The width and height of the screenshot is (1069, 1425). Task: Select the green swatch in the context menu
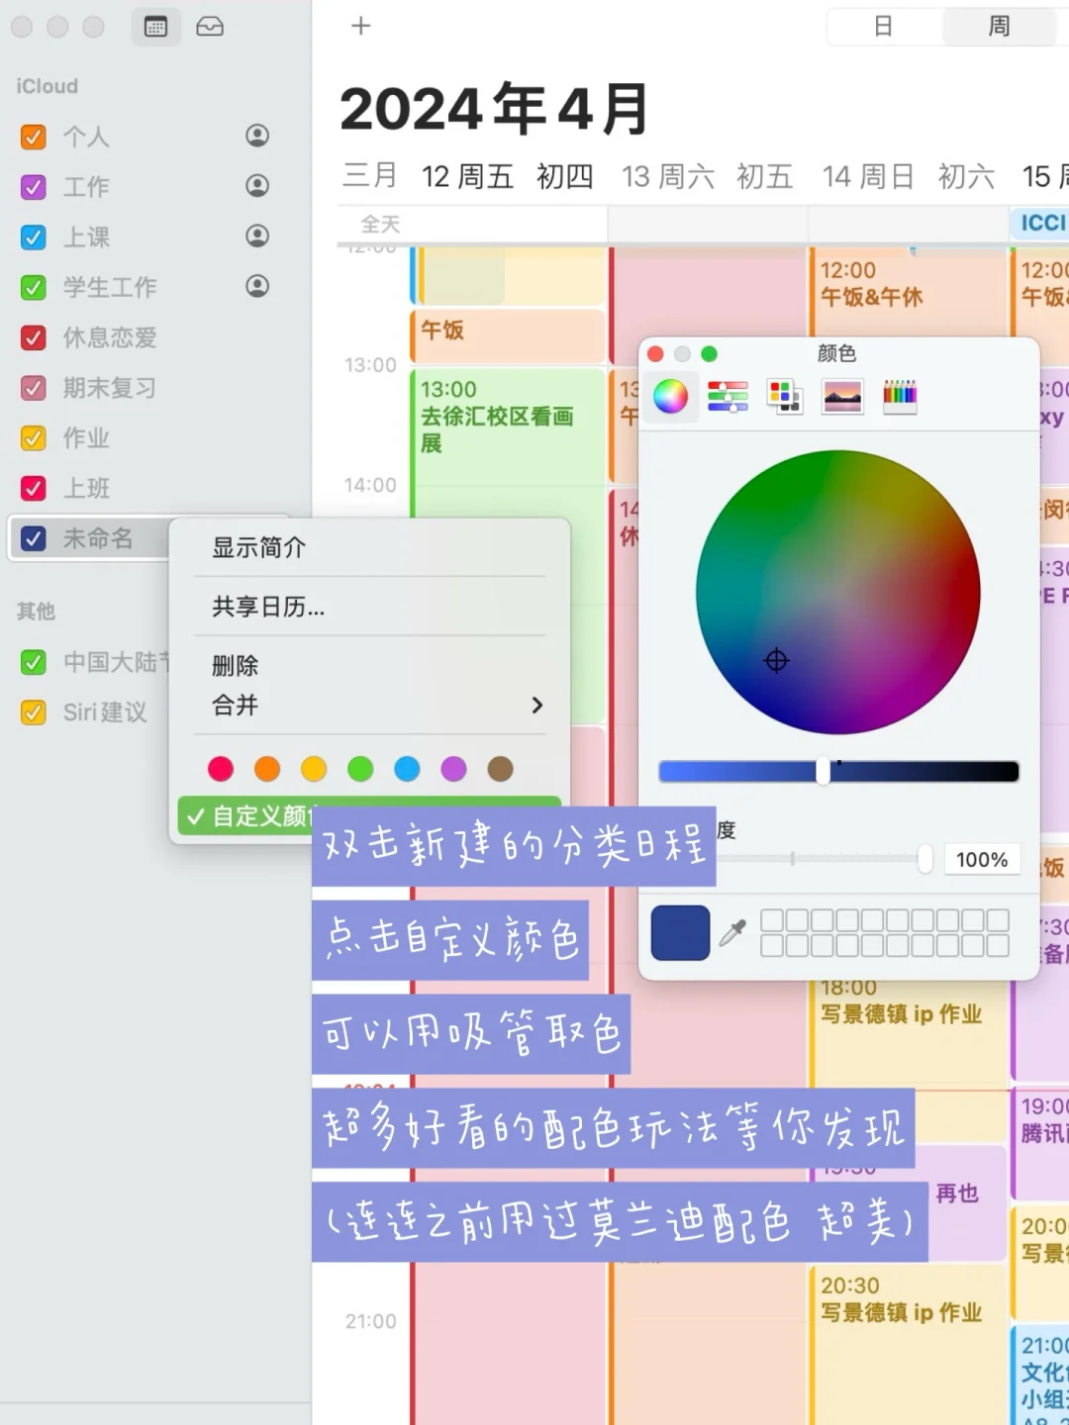[360, 769]
